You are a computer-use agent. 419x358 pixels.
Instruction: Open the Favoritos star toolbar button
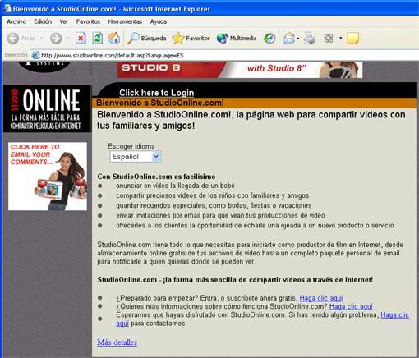[191, 39]
